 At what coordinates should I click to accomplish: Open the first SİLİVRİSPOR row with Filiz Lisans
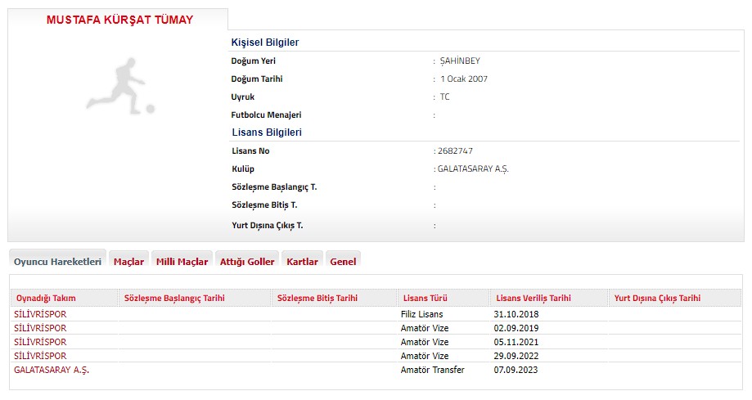pos(40,314)
